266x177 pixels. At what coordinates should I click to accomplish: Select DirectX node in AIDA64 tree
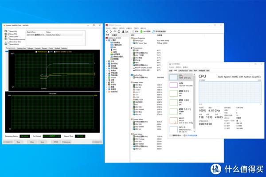pos(112,77)
